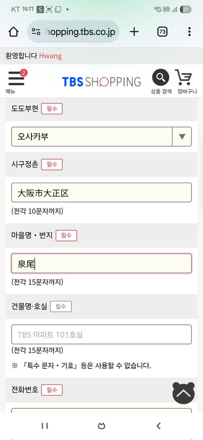Go to TBS Shopping logo homepage
This screenshot has height=440, width=203.
coord(101,81)
